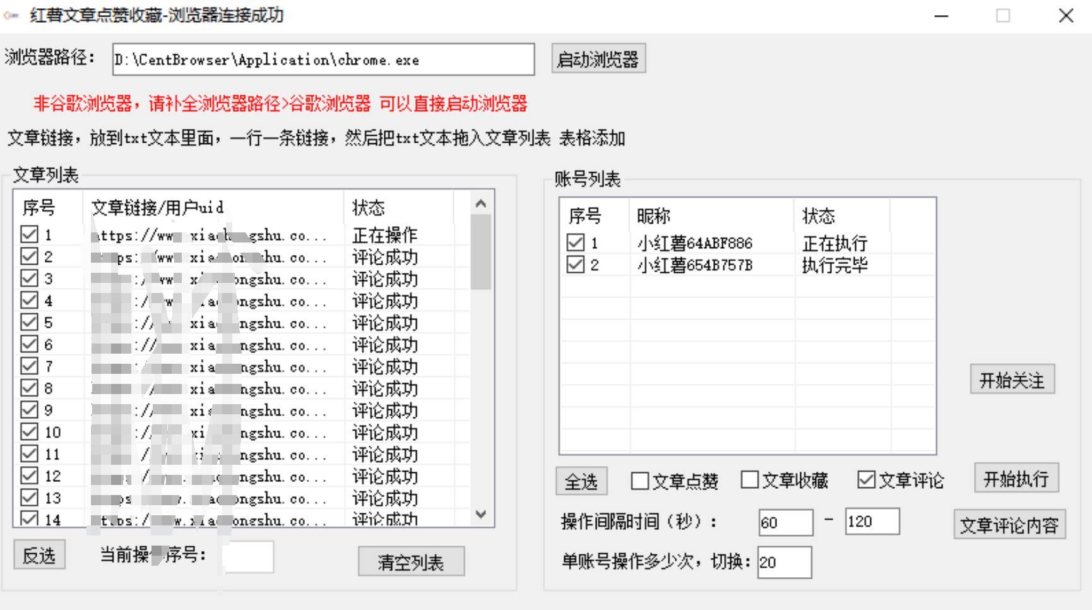Select article link in row 9
This screenshot has width=1092, height=610.
coord(209,410)
